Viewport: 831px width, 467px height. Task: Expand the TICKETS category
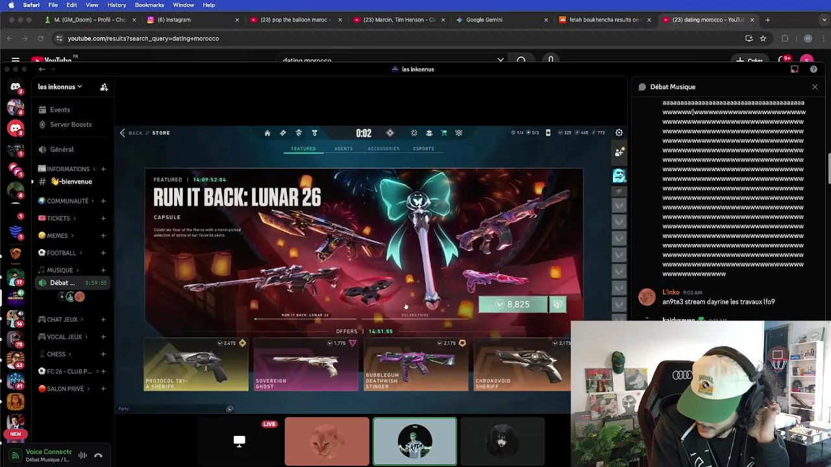(x=57, y=219)
